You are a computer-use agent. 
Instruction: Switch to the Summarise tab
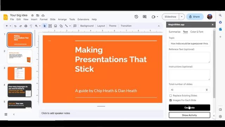[x=174, y=32]
